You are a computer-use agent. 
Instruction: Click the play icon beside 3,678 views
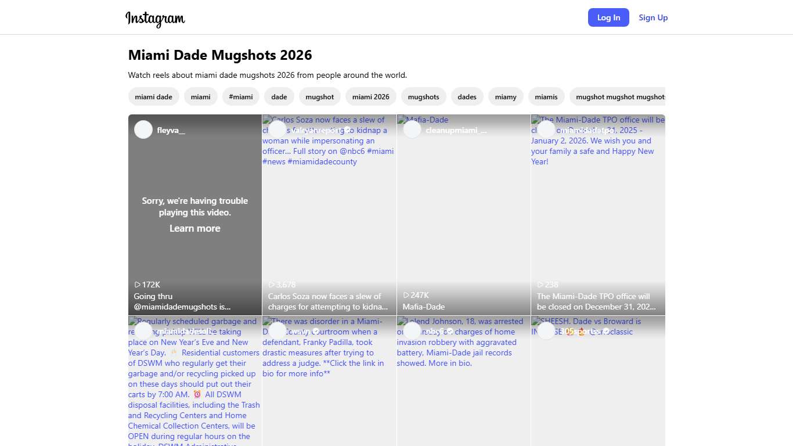pyautogui.click(x=272, y=285)
